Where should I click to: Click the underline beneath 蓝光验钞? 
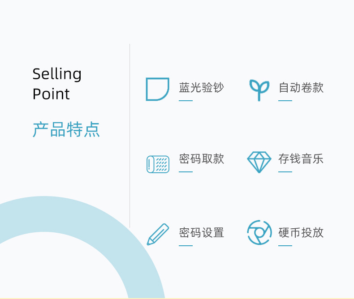[x=186, y=101]
